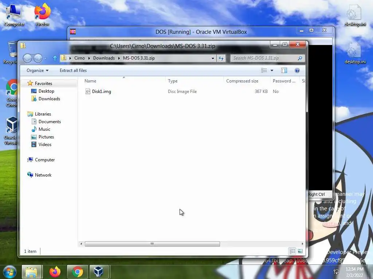Screen dimensions: 373x279
Task: Click the Back navigation arrow in Explorer
Action: point(27,58)
